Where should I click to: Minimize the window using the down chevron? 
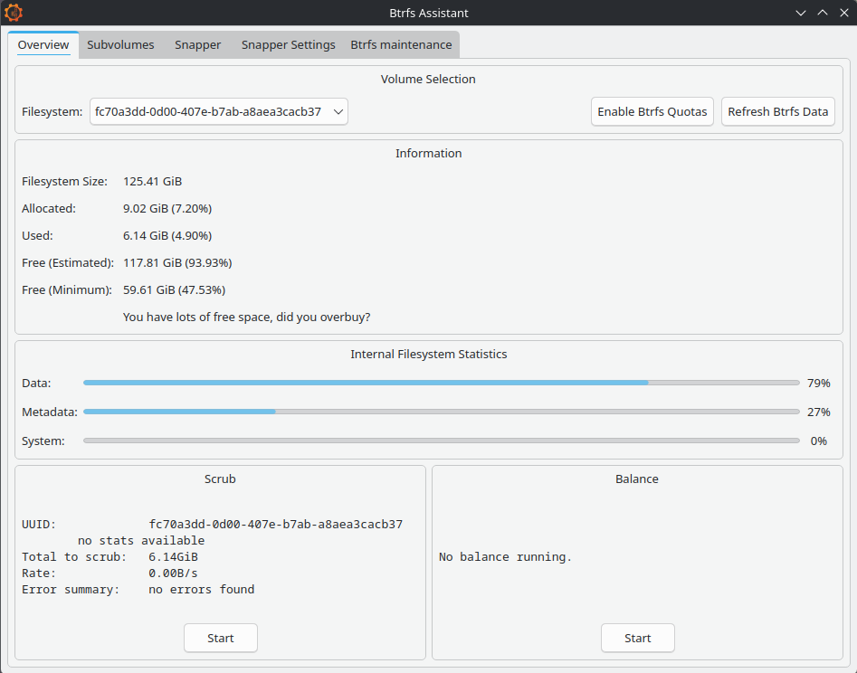801,13
